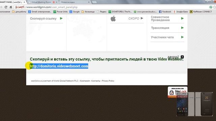This screenshot has width=216, height=121.
Task: Click Скопируй ссылку label
Action: (x=43, y=18)
